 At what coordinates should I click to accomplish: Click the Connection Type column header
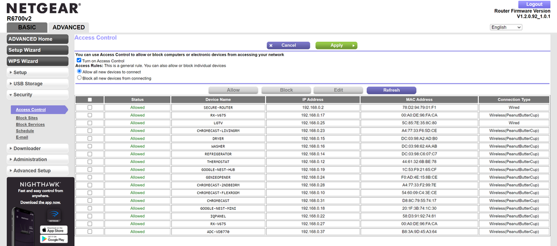tap(514, 100)
